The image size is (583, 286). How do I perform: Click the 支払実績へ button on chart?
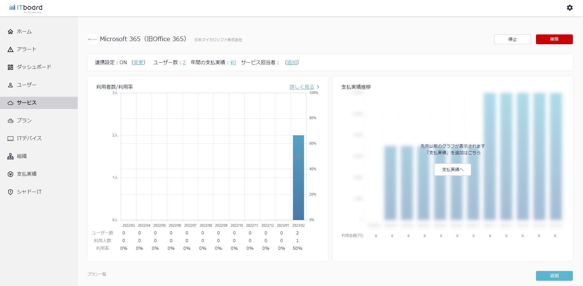[452, 170]
